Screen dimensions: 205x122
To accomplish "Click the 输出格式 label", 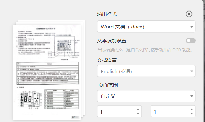I will click(x=107, y=14).
